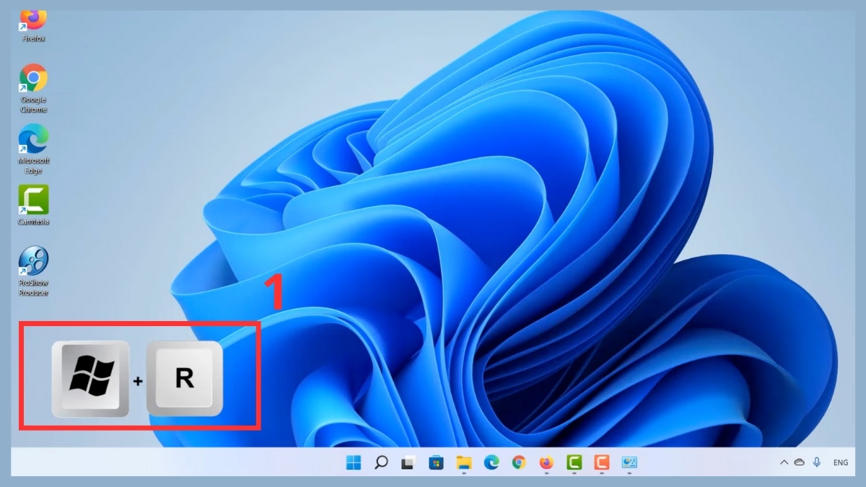Viewport: 866px width, 487px height.
Task: Open green Camtasia app in taskbar
Action: (x=574, y=462)
